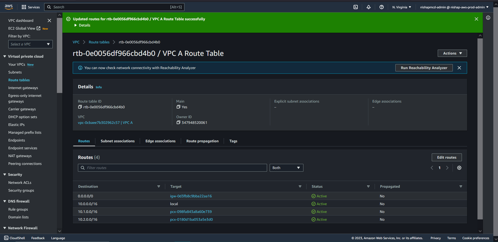
Task: Open the igw-0d3fb8c9bba22aa16 target link
Action: [191, 196]
